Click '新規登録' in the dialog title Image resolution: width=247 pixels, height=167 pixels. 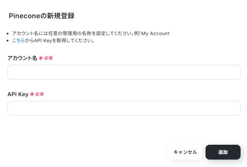[x=64, y=16]
